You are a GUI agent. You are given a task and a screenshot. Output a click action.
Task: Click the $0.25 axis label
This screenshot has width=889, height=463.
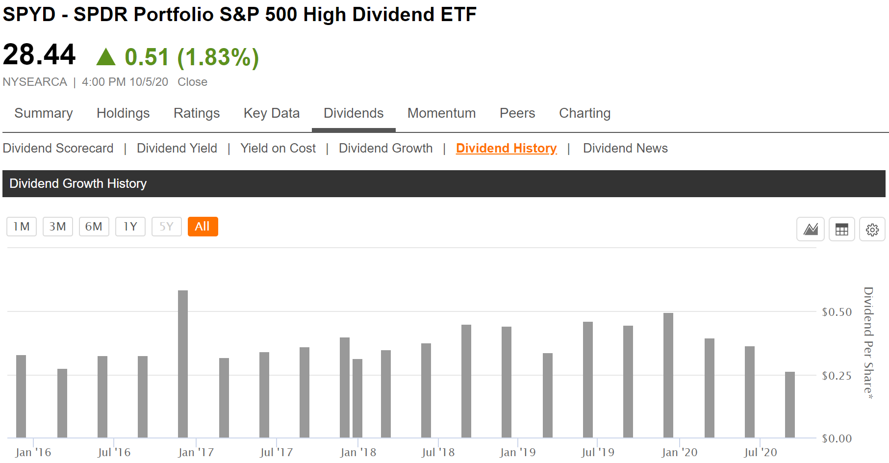pyautogui.click(x=837, y=376)
